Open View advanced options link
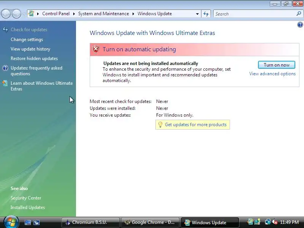304x228 pixels. [272, 74]
